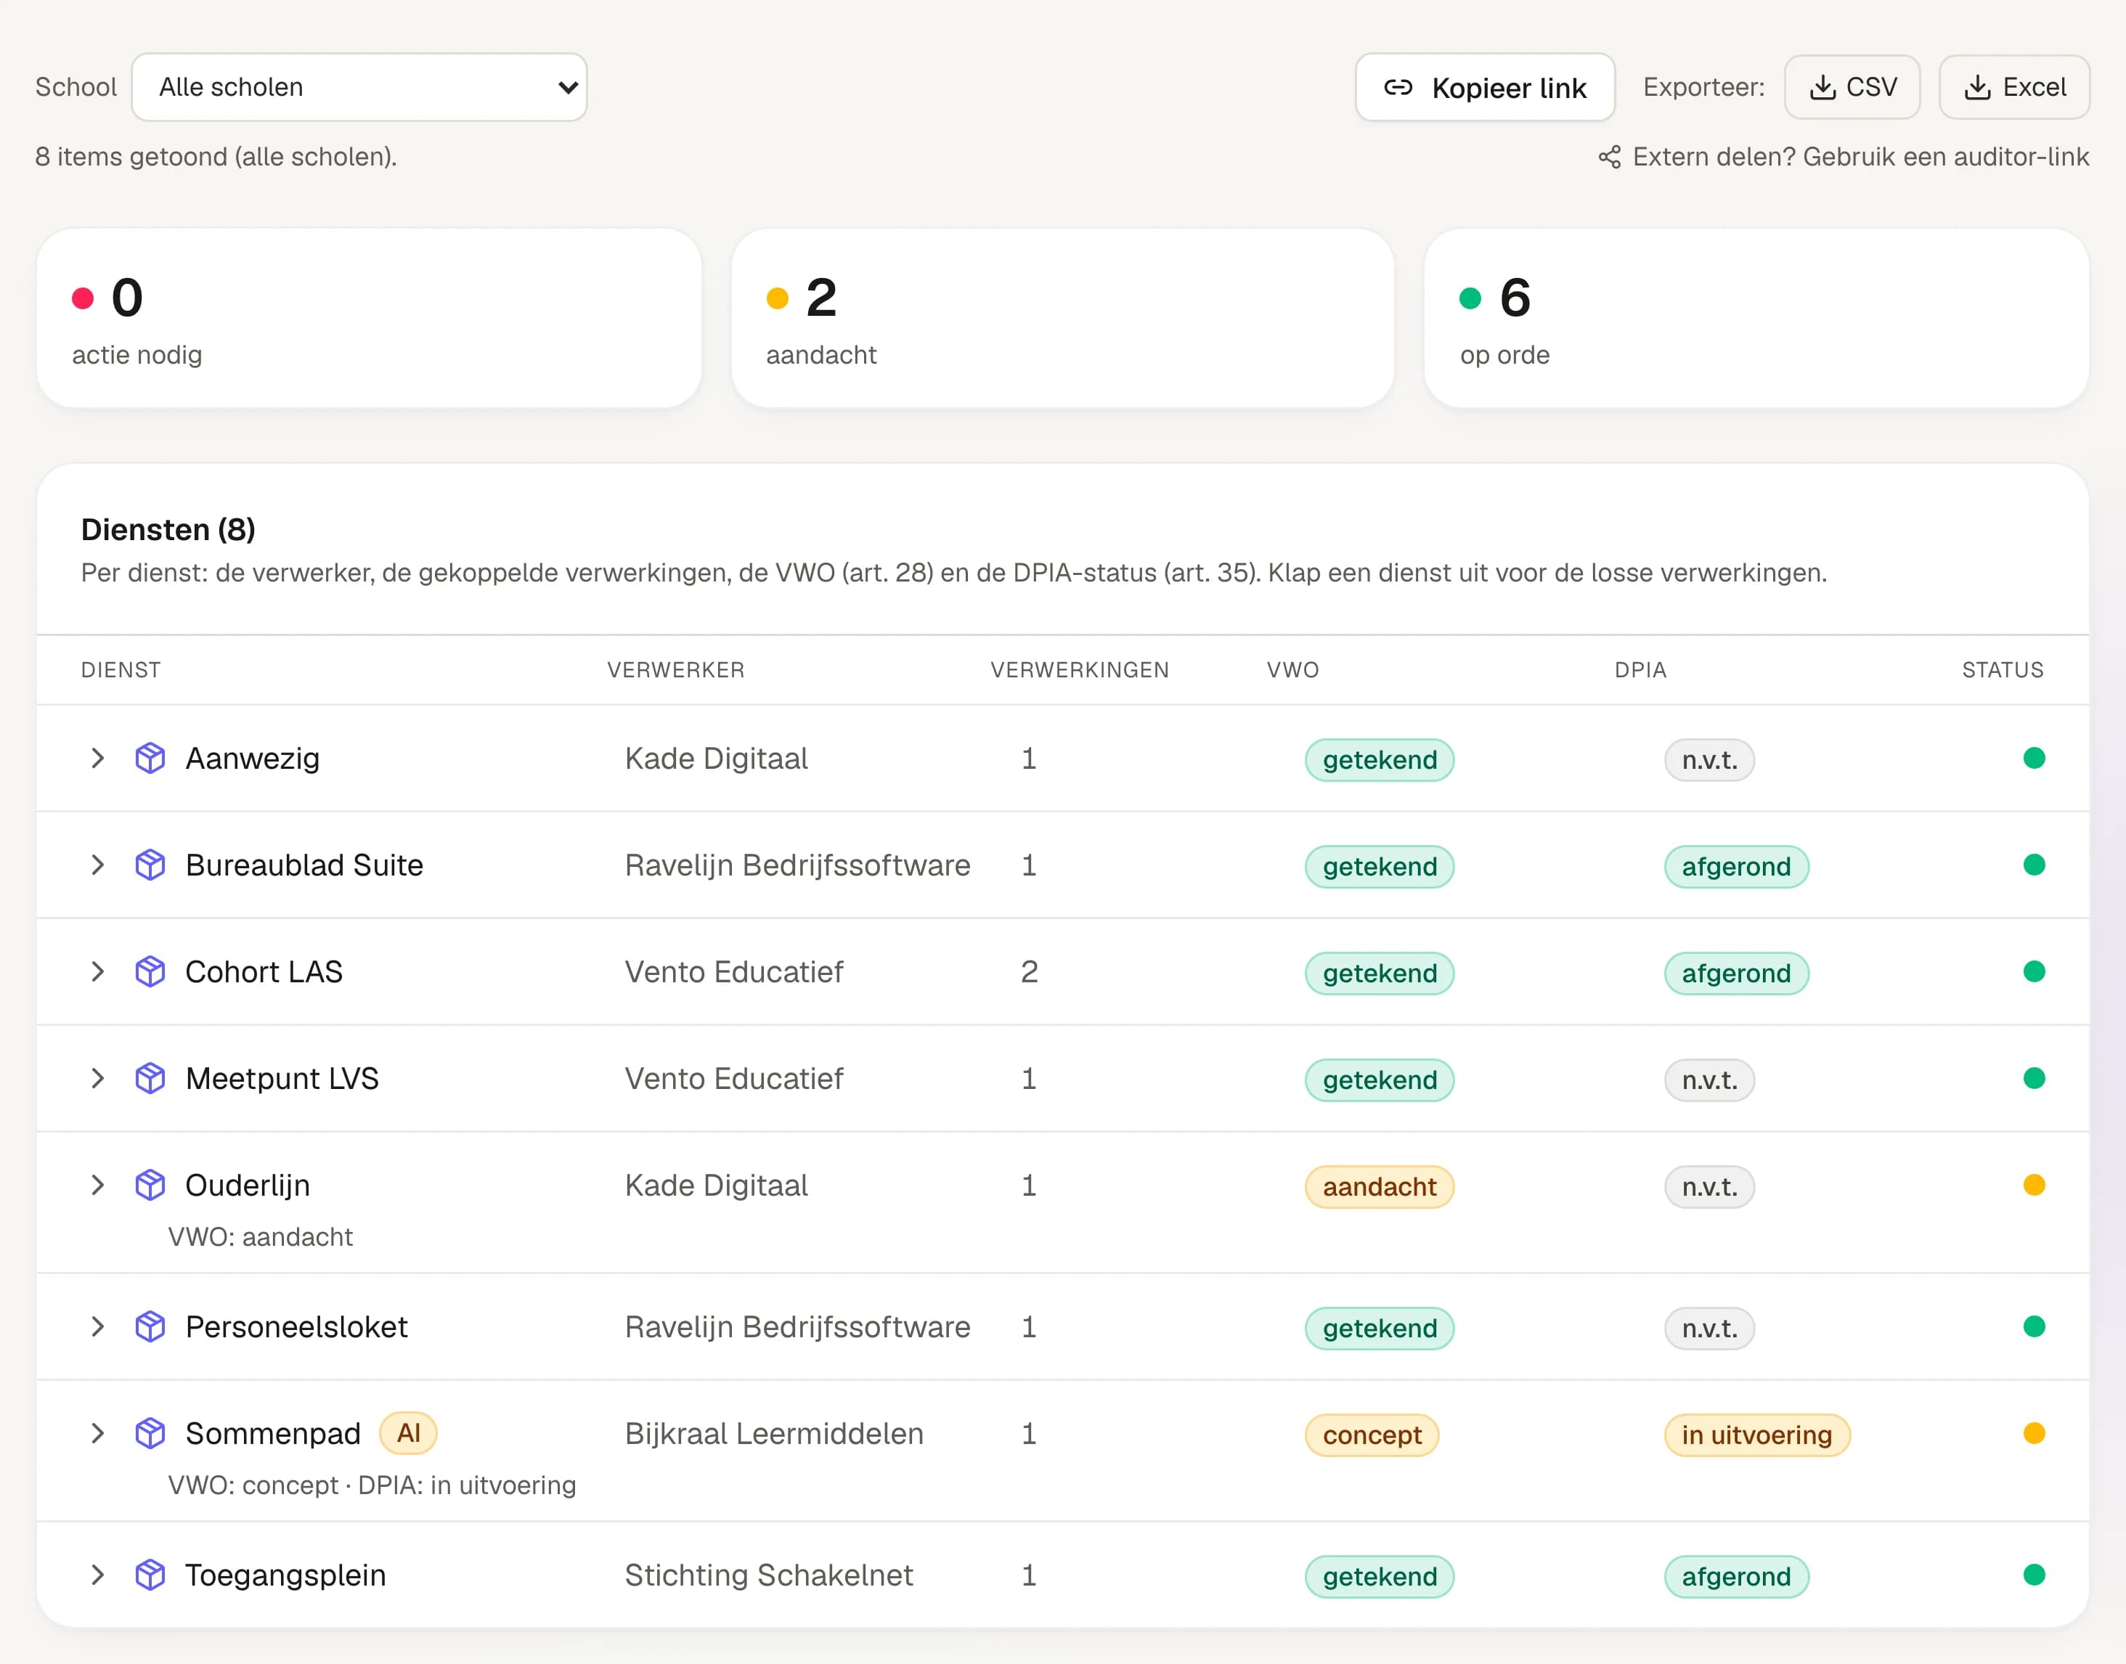This screenshot has height=1664, width=2126.
Task: Click the green status dot for Bureaublad Suite
Action: tap(2035, 865)
